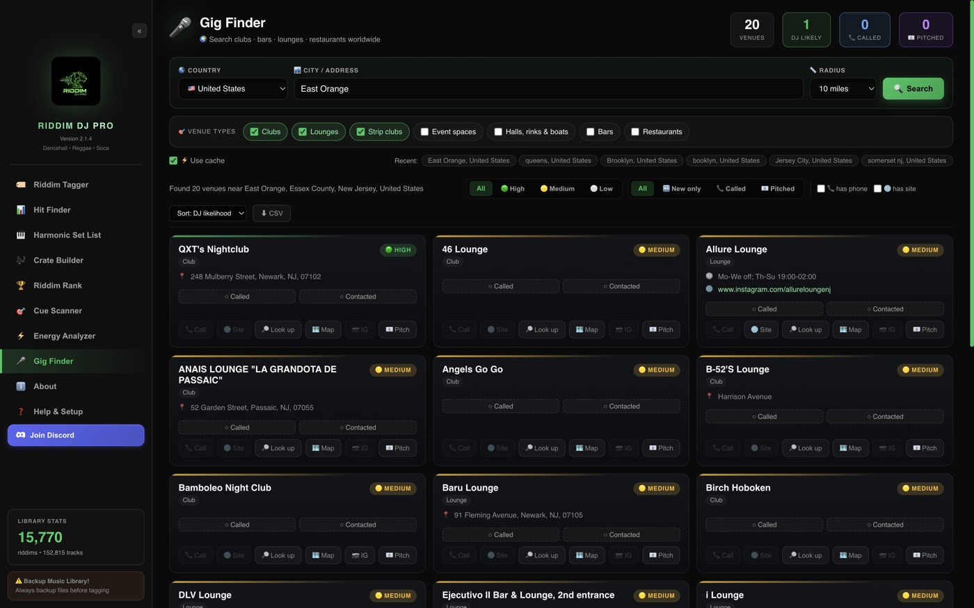Look up QXT's Nightclub
Screen dimensions: 974x608
pos(278,329)
